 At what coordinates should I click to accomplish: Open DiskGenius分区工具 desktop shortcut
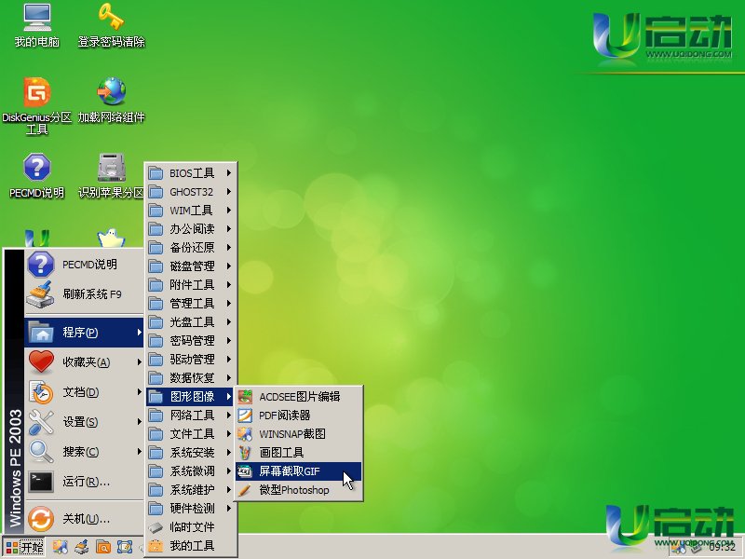click(37, 105)
